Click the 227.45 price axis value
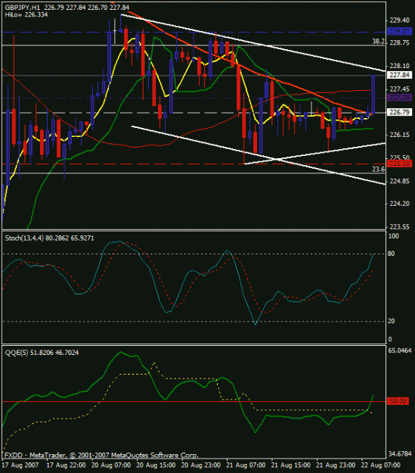 coord(399,89)
